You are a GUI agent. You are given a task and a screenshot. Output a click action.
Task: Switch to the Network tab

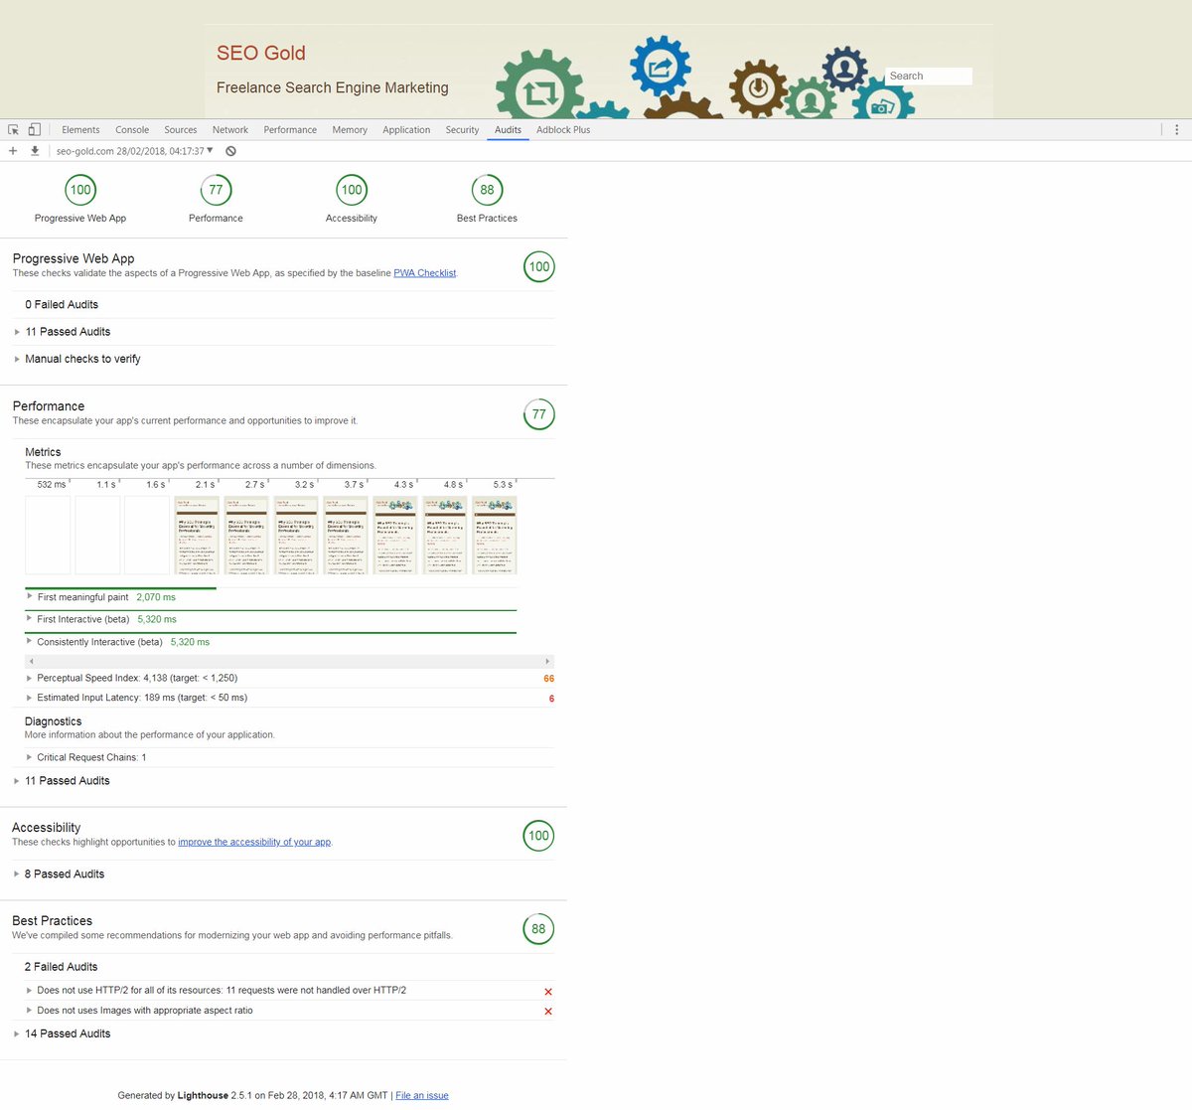230,130
